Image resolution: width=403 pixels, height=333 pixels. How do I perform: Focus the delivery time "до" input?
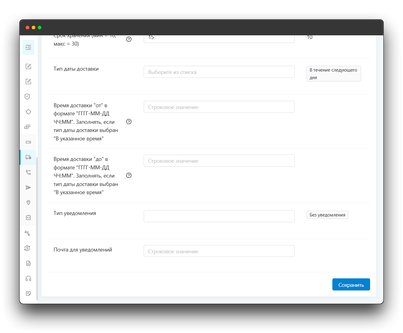(x=219, y=161)
